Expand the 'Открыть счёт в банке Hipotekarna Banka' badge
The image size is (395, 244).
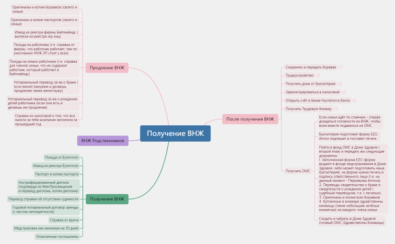click(355, 100)
